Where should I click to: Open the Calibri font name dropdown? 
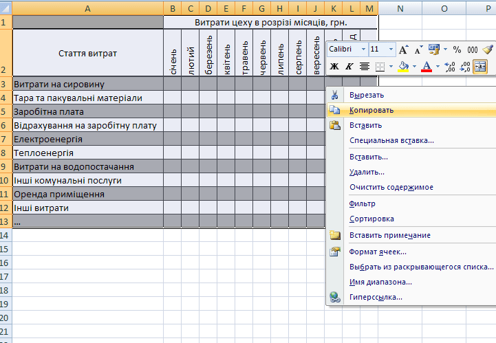click(363, 49)
